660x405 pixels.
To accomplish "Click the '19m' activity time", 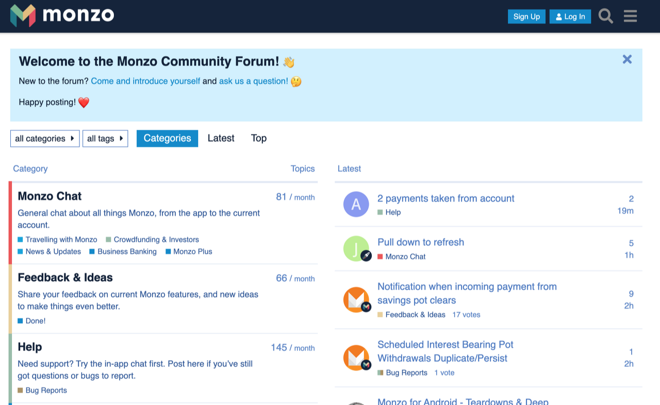I will (625, 211).
